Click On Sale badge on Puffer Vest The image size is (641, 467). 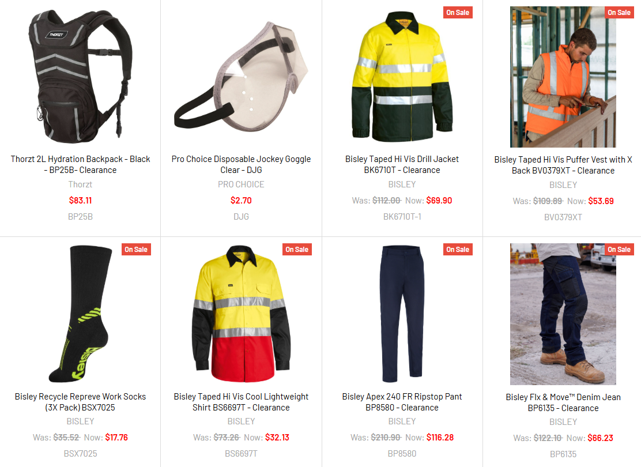coord(619,12)
